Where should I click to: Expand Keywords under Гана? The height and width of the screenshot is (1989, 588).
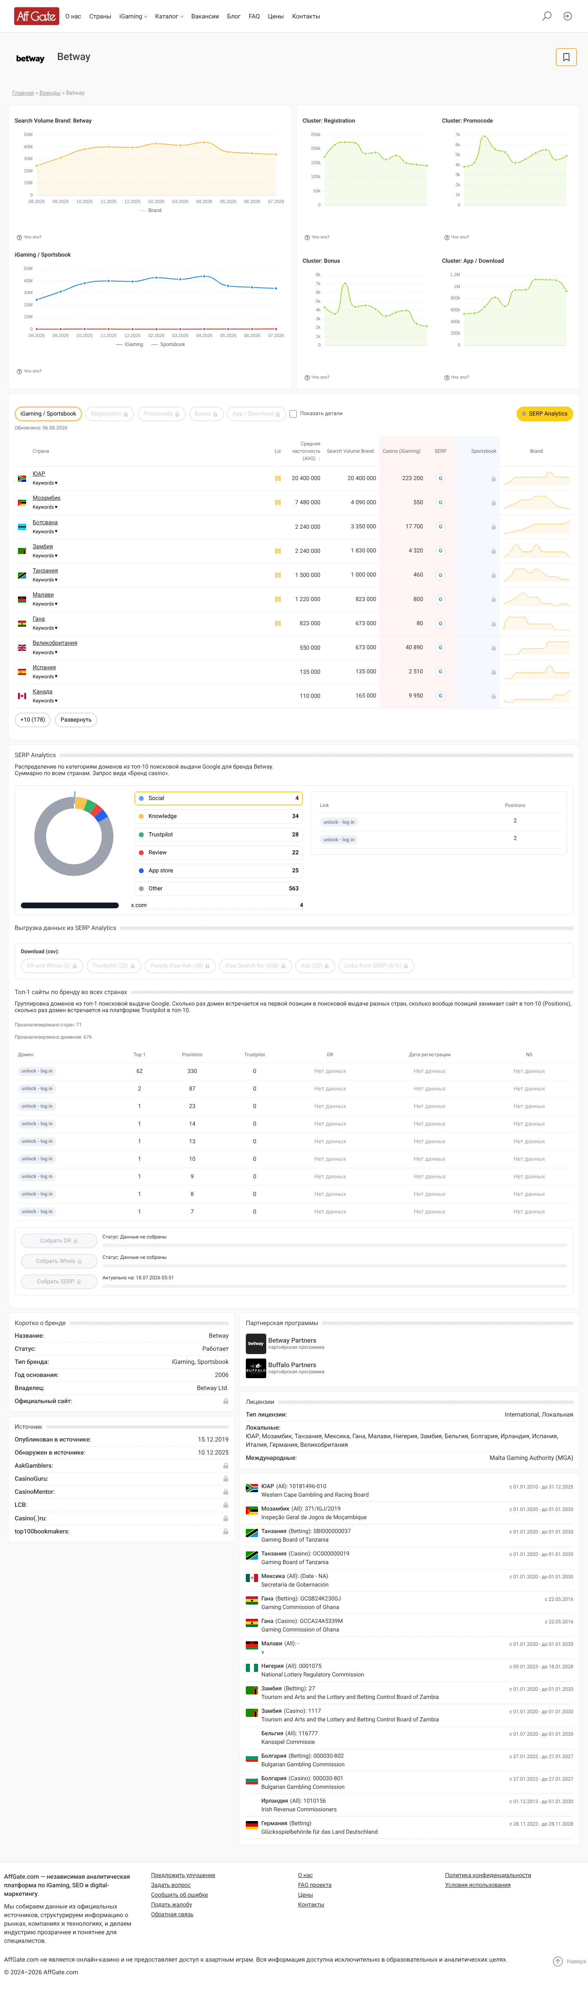[45, 628]
